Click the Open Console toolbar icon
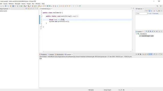Viewport: 163px width, 91px height. (x=160, y=54)
